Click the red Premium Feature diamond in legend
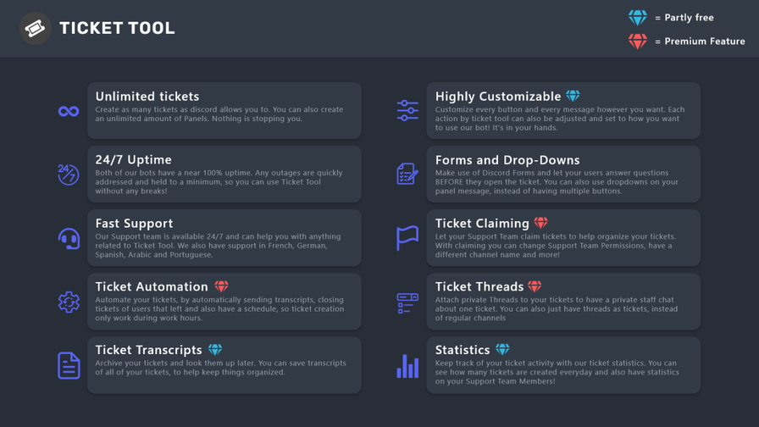The height and width of the screenshot is (427, 759). (x=638, y=42)
